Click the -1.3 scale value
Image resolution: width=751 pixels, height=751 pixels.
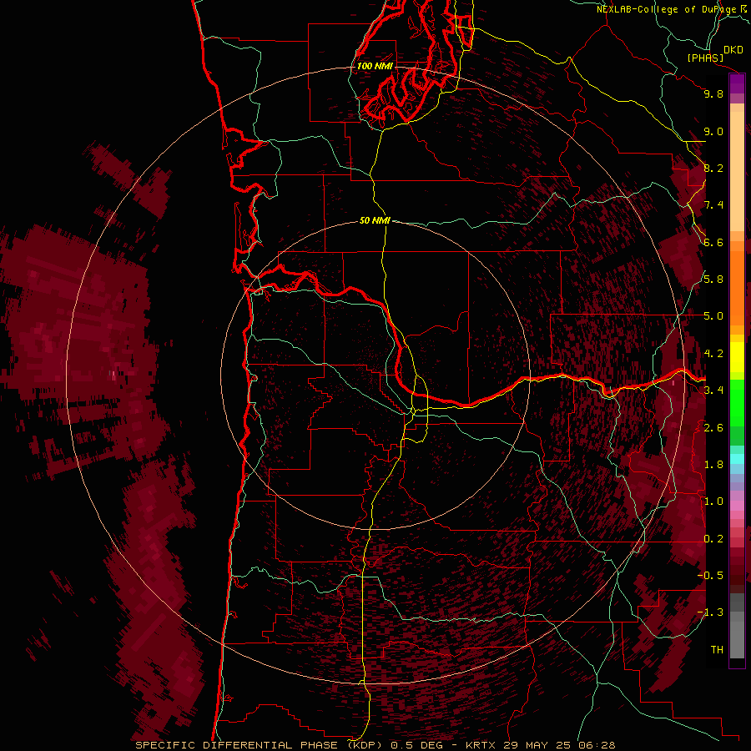[710, 612]
